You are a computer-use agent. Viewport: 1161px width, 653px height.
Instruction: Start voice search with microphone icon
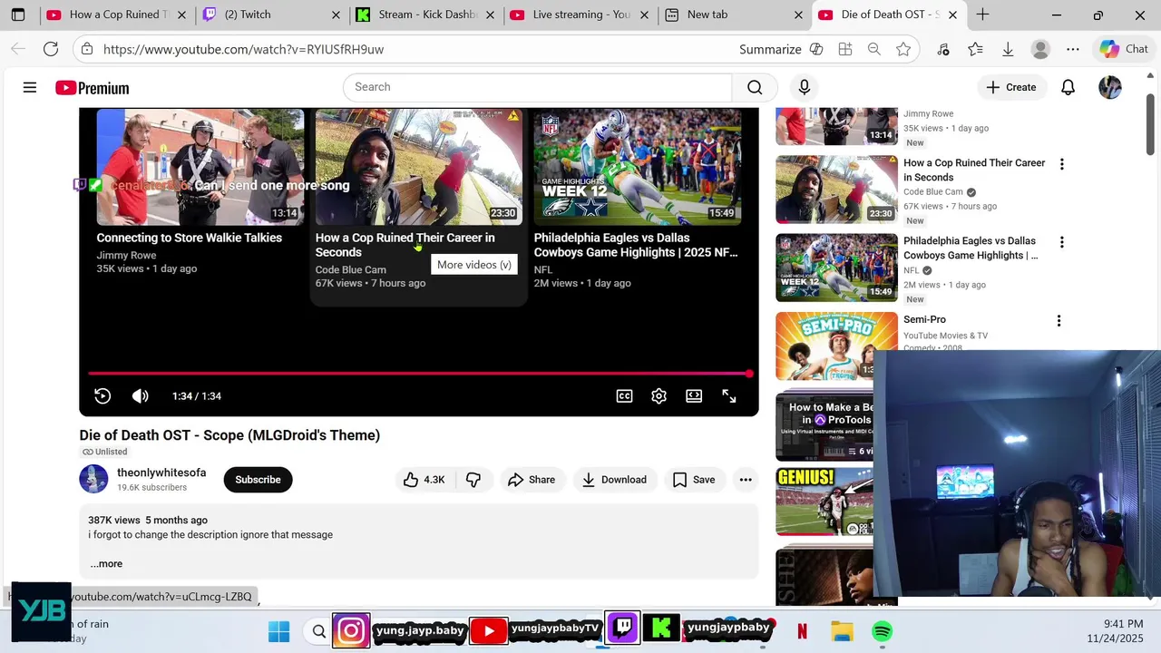804,87
